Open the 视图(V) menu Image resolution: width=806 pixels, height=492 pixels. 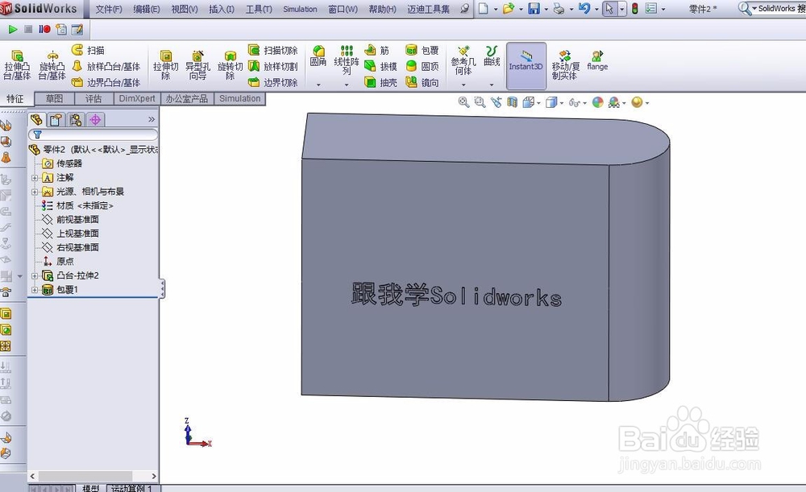tap(184, 9)
